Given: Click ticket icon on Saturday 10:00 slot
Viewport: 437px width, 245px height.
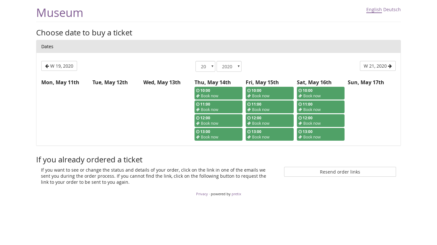Looking at the screenshot, I should [x=300, y=96].
